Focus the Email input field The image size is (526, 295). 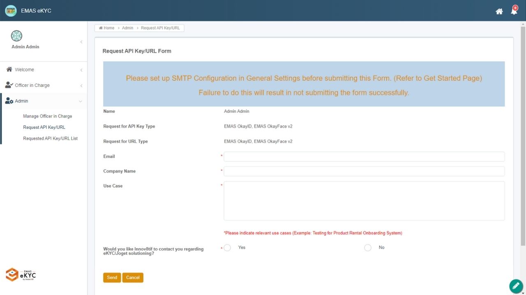tap(364, 157)
